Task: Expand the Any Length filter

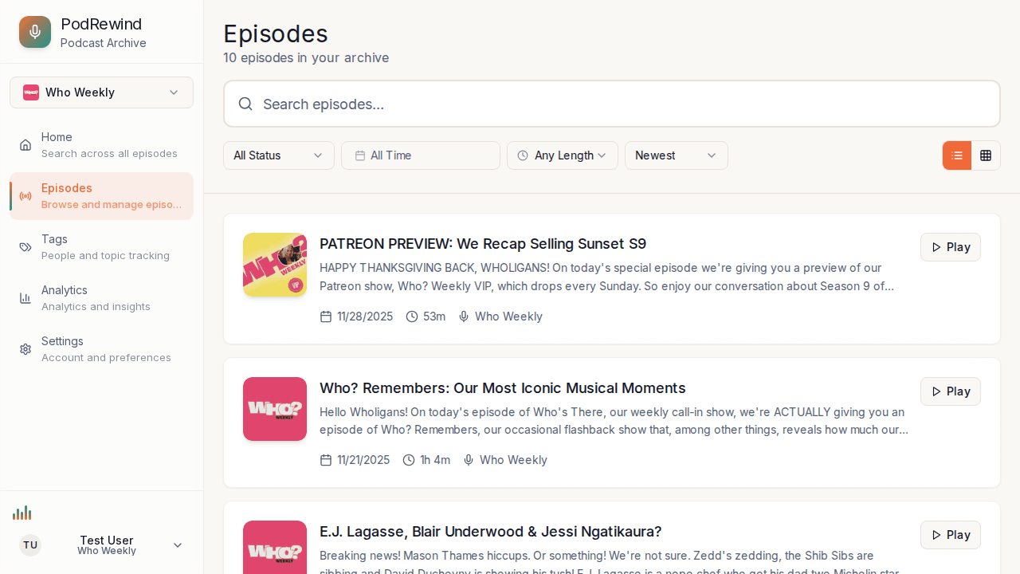Action: [x=562, y=155]
